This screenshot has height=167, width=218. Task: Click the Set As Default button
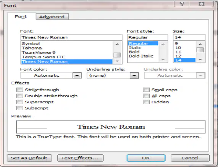point(29,158)
